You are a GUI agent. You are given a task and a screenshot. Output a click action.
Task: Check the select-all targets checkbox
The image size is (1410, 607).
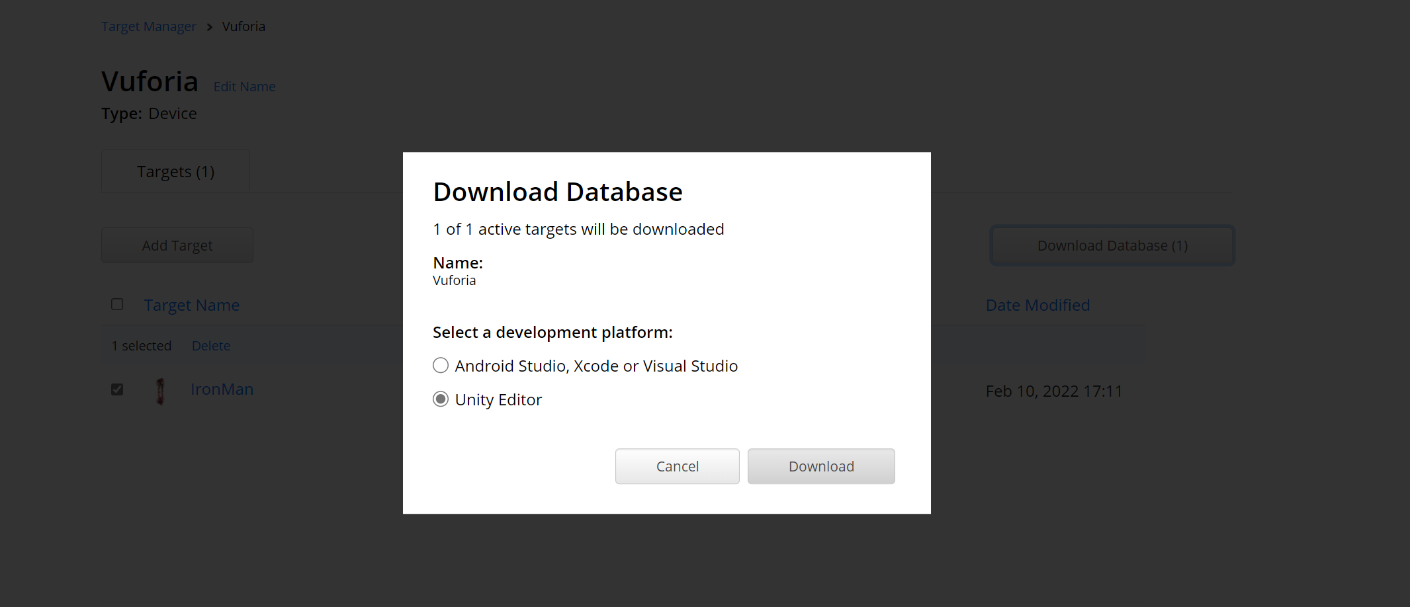tap(117, 304)
